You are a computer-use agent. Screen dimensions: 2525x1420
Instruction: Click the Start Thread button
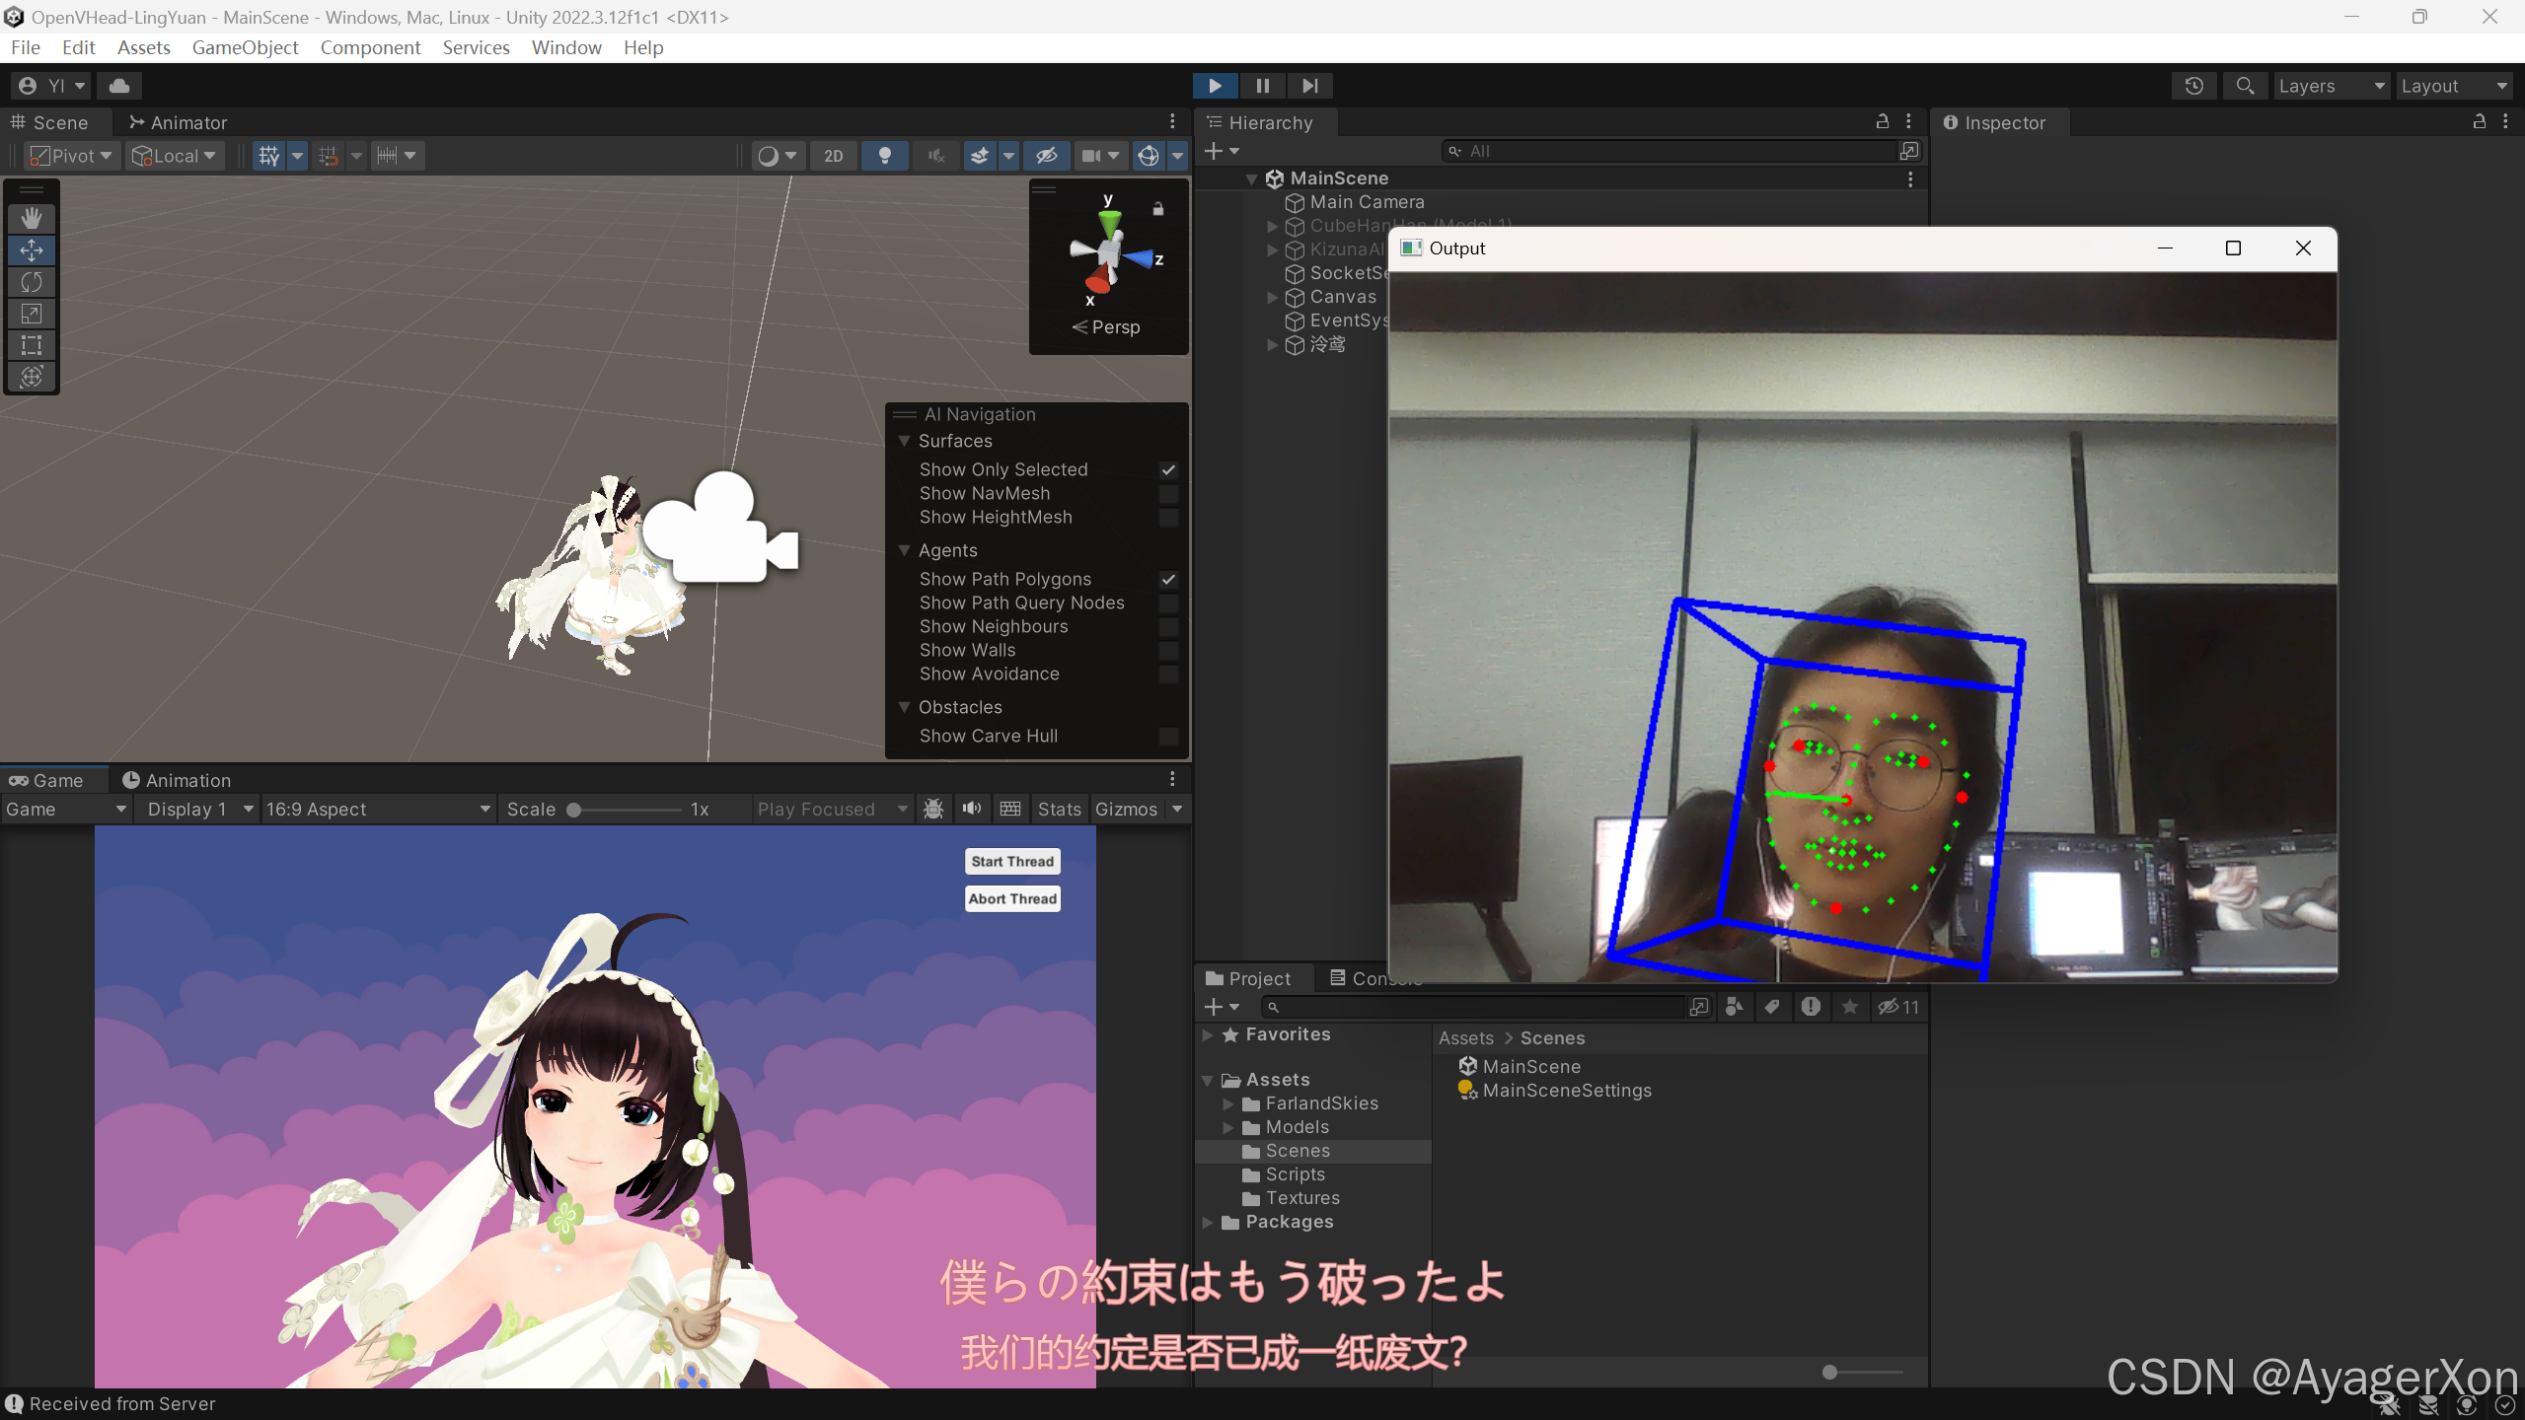point(1012,861)
